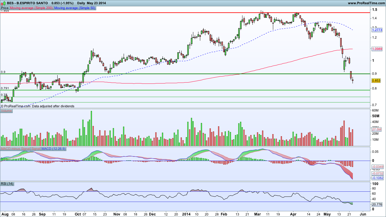Click the Price legend label
The width and height of the screenshot is (386, 217).
pos(5,8)
